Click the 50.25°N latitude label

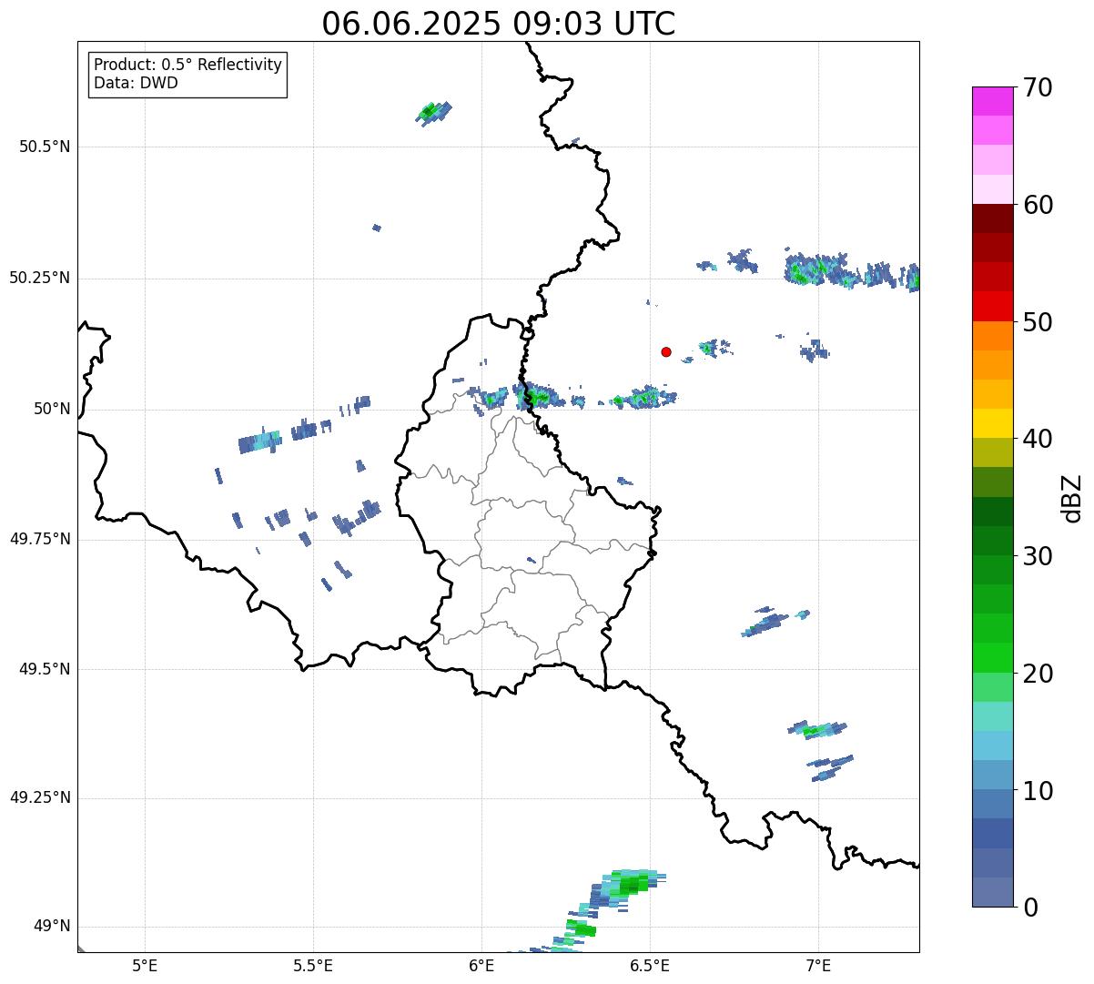pyautogui.click(x=40, y=278)
